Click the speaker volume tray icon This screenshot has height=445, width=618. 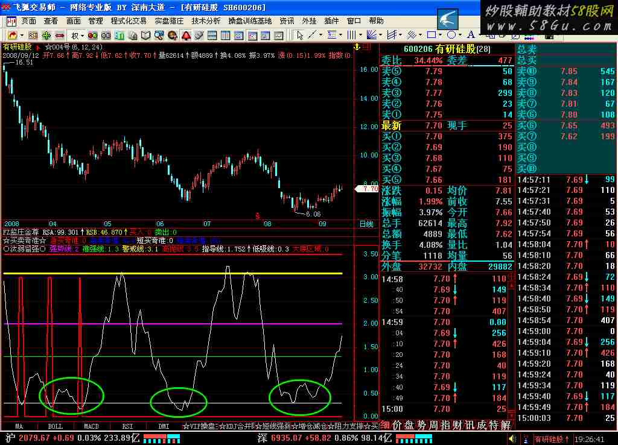pos(512,439)
